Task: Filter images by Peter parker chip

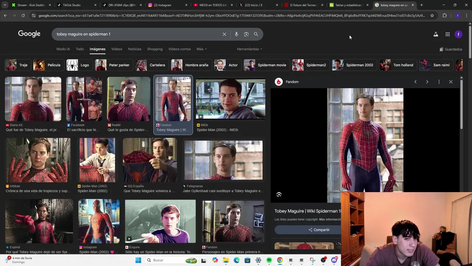Action: tap(113, 65)
